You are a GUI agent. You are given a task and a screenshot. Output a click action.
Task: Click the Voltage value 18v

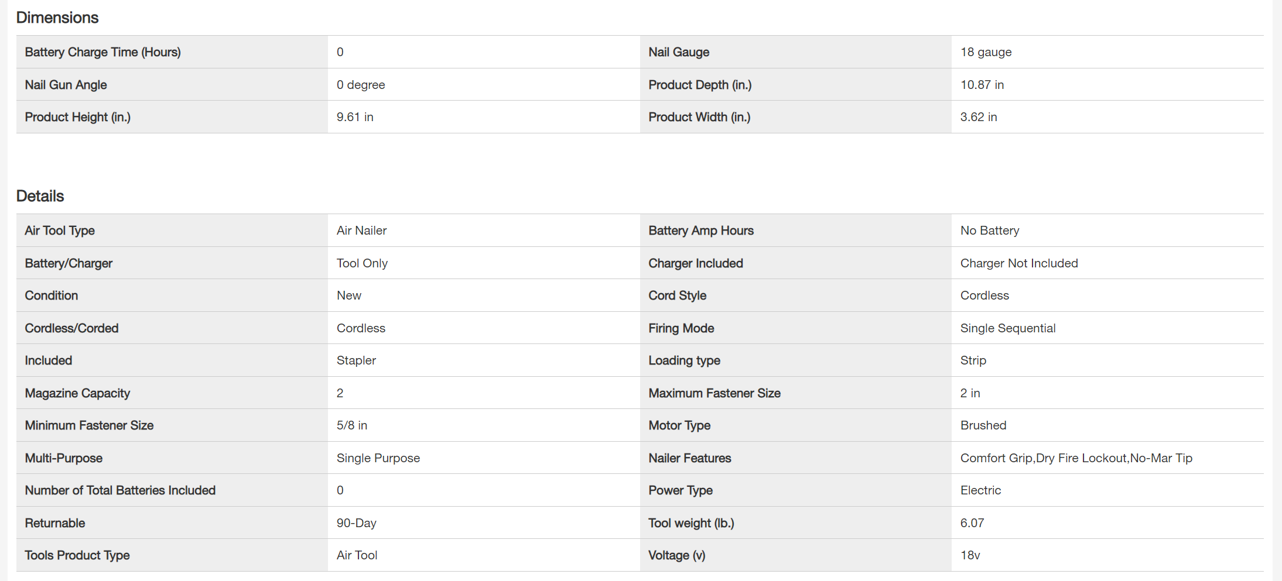(970, 555)
